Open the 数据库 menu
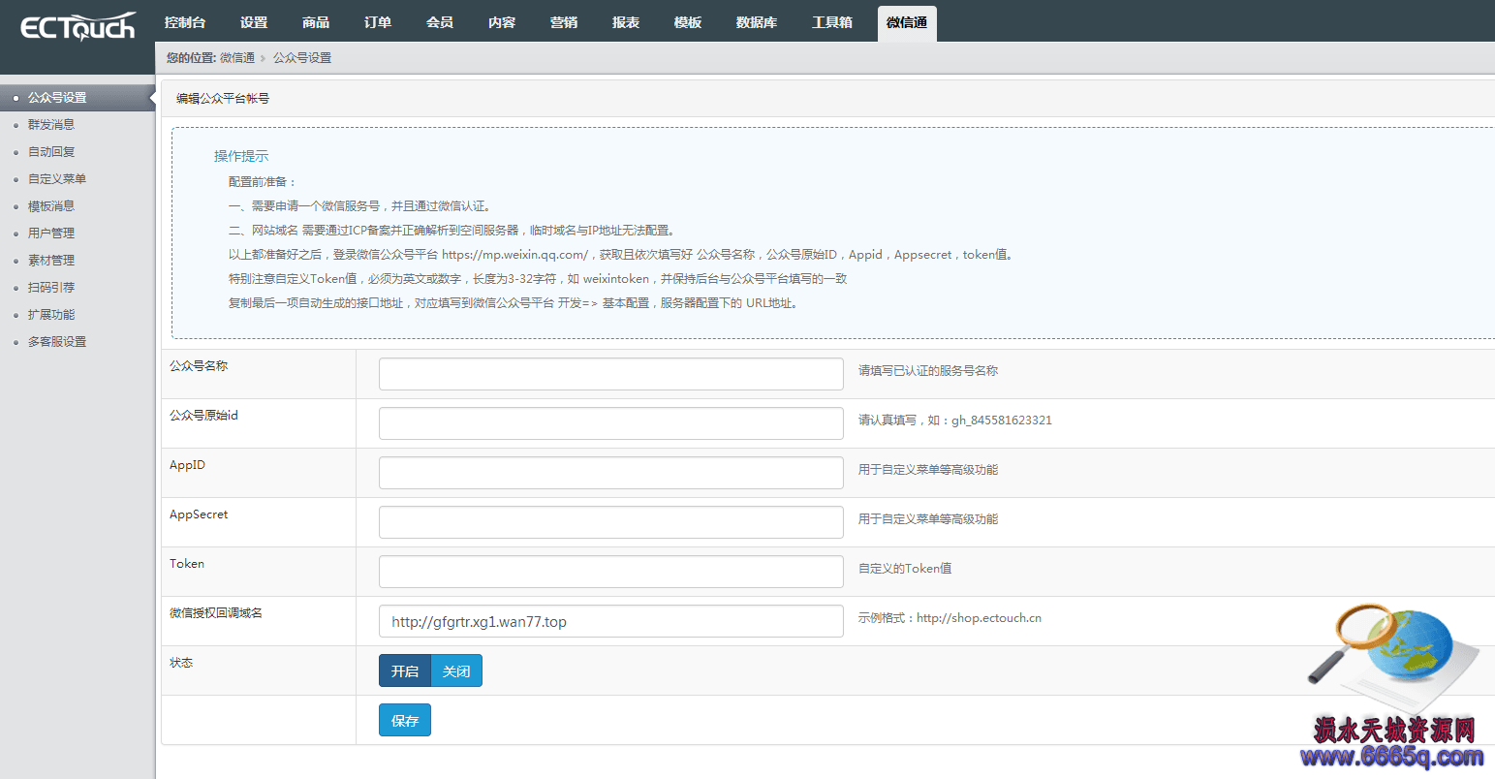 [757, 22]
